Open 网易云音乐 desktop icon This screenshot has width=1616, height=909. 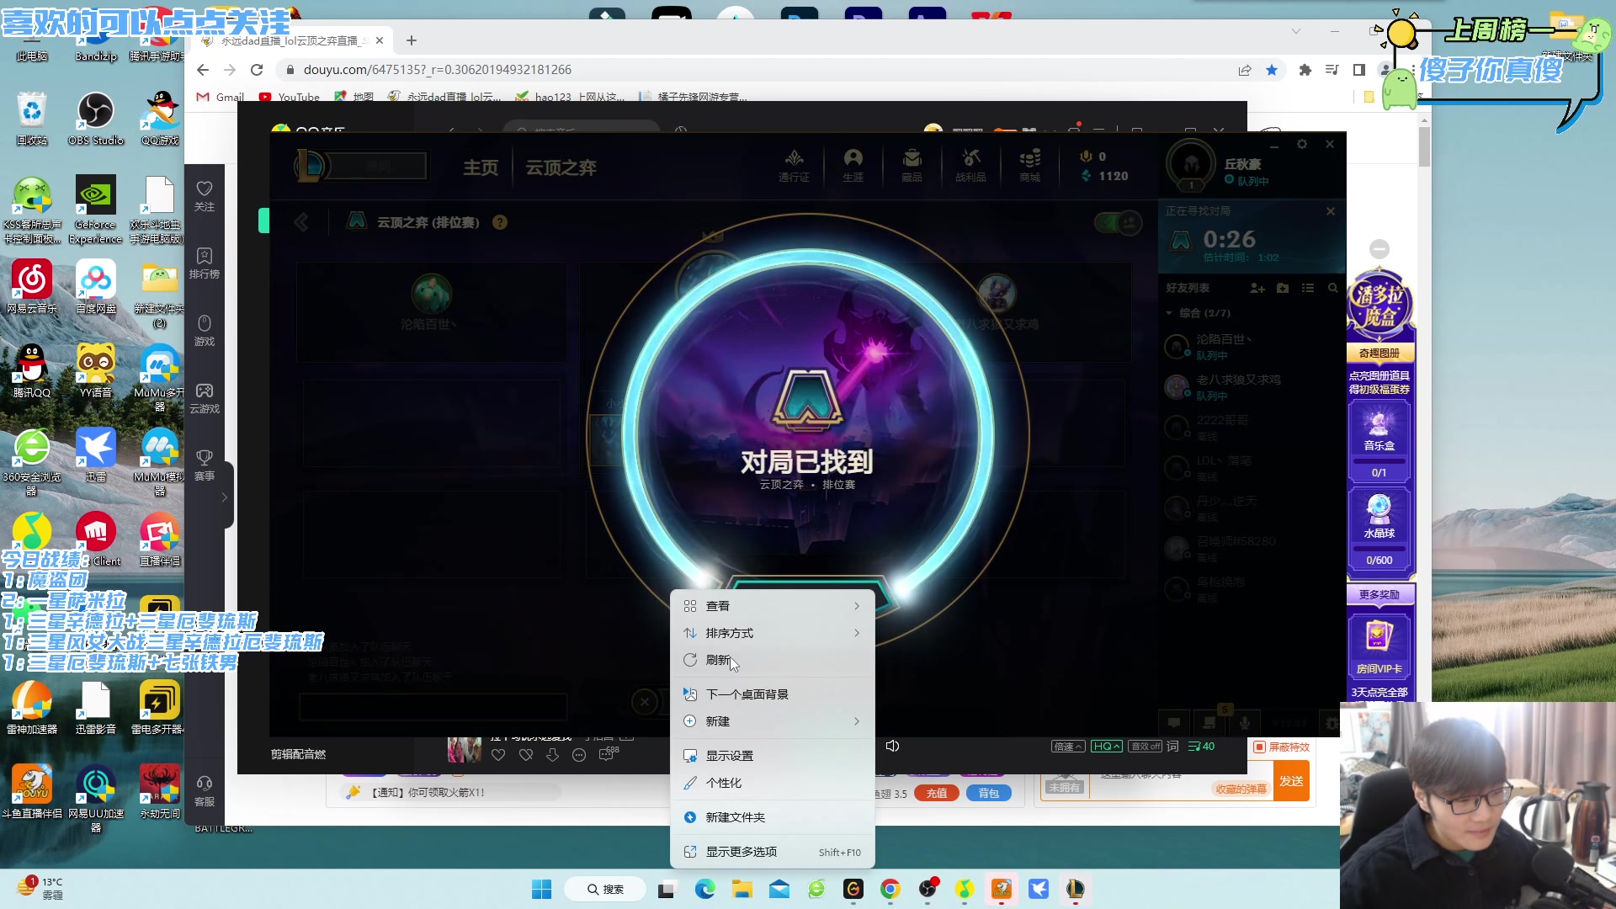pyautogui.click(x=32, y=287)
